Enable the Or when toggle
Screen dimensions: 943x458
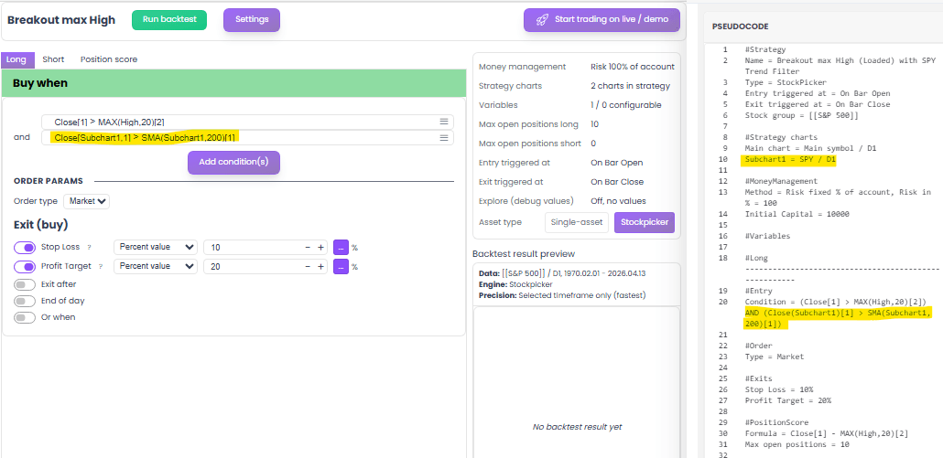(x=25, y=317)
